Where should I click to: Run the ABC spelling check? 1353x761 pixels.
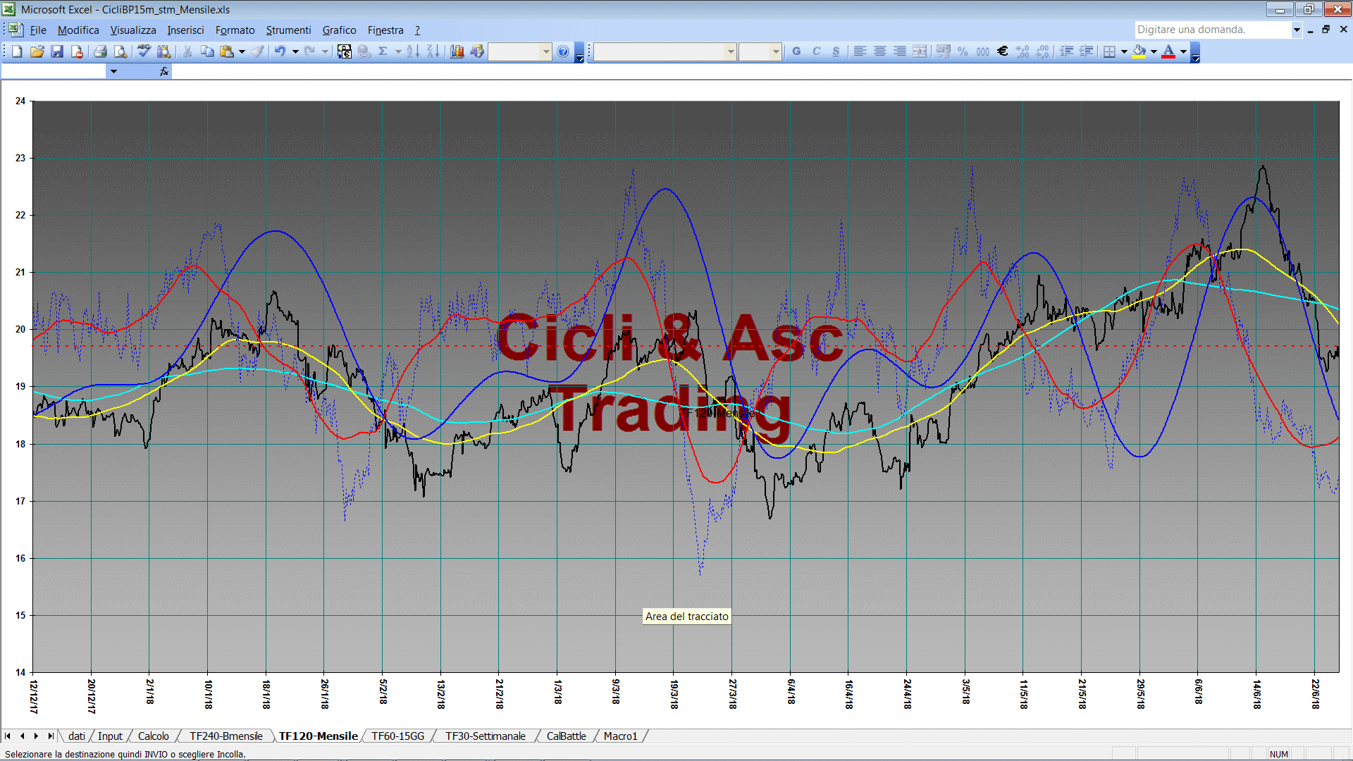144,51
